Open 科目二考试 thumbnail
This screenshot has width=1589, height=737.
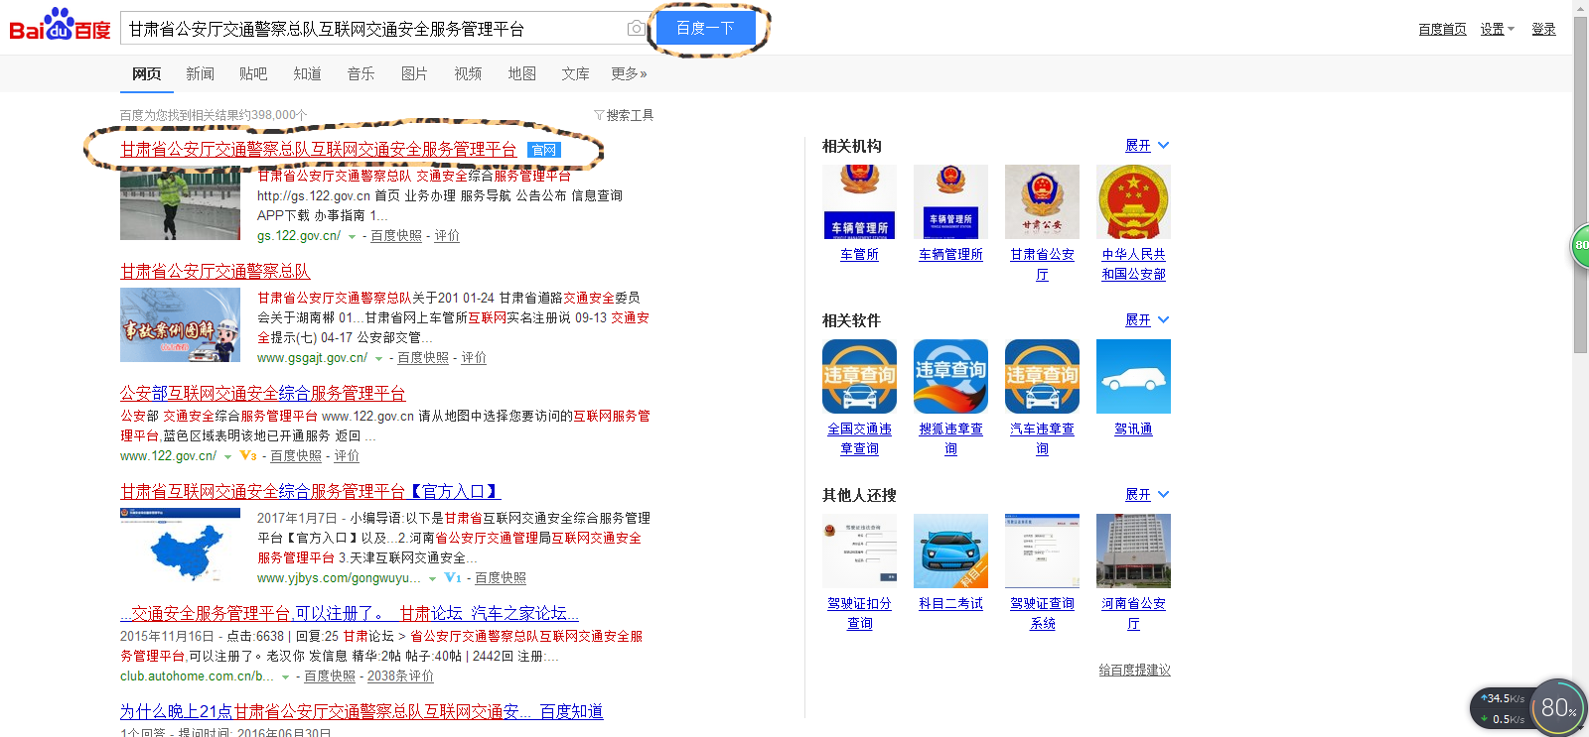[x=950, y=551]
